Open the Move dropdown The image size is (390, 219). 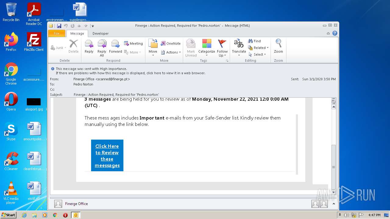click(153, 48)
